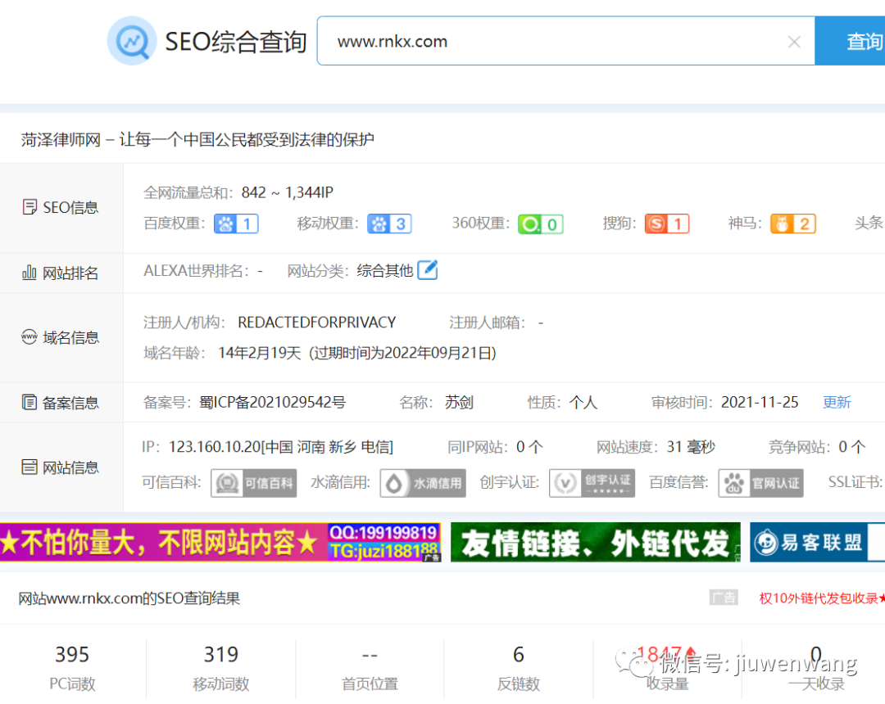Select the 网站信息 sidebar row
The height and width of the screenshot is (704, 885).
click(x=61, y=467)
